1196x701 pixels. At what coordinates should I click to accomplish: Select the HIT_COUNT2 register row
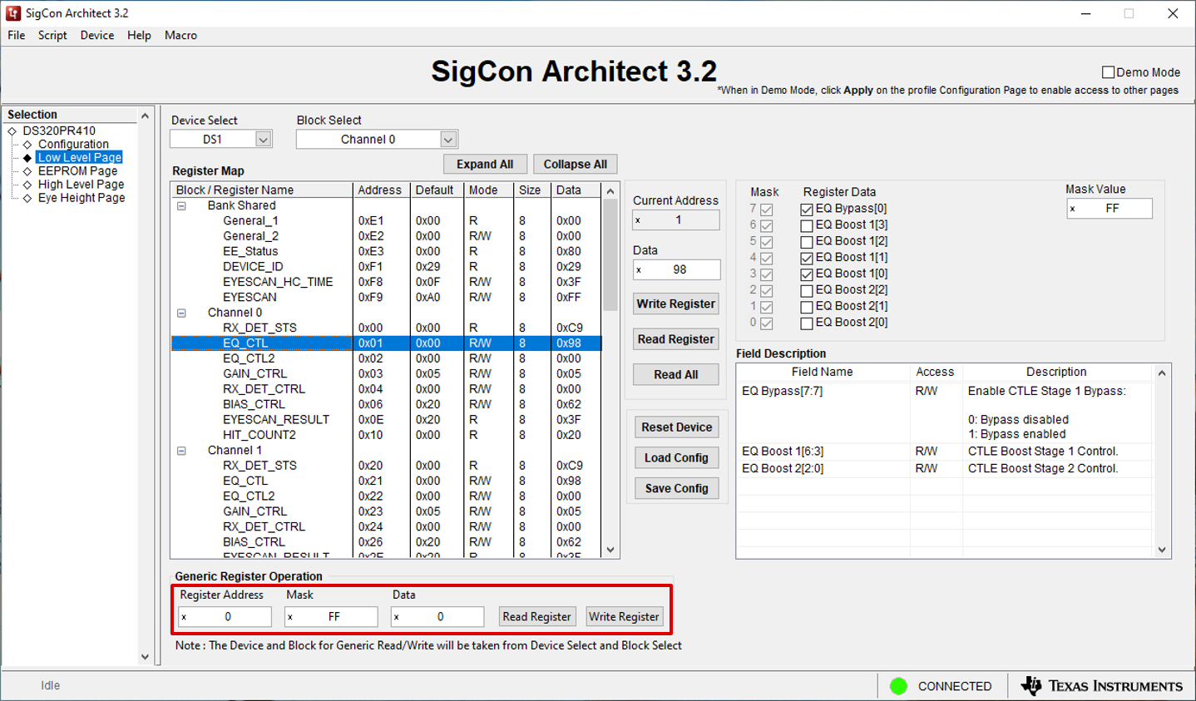pos(386,435)
